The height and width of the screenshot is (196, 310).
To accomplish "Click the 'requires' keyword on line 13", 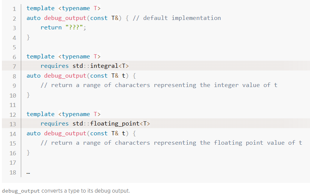I will click(55, 124).
